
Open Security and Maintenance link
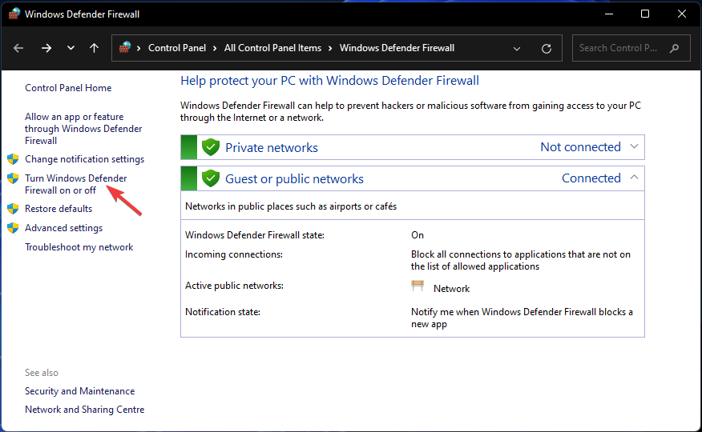click(x=79, y=391)
